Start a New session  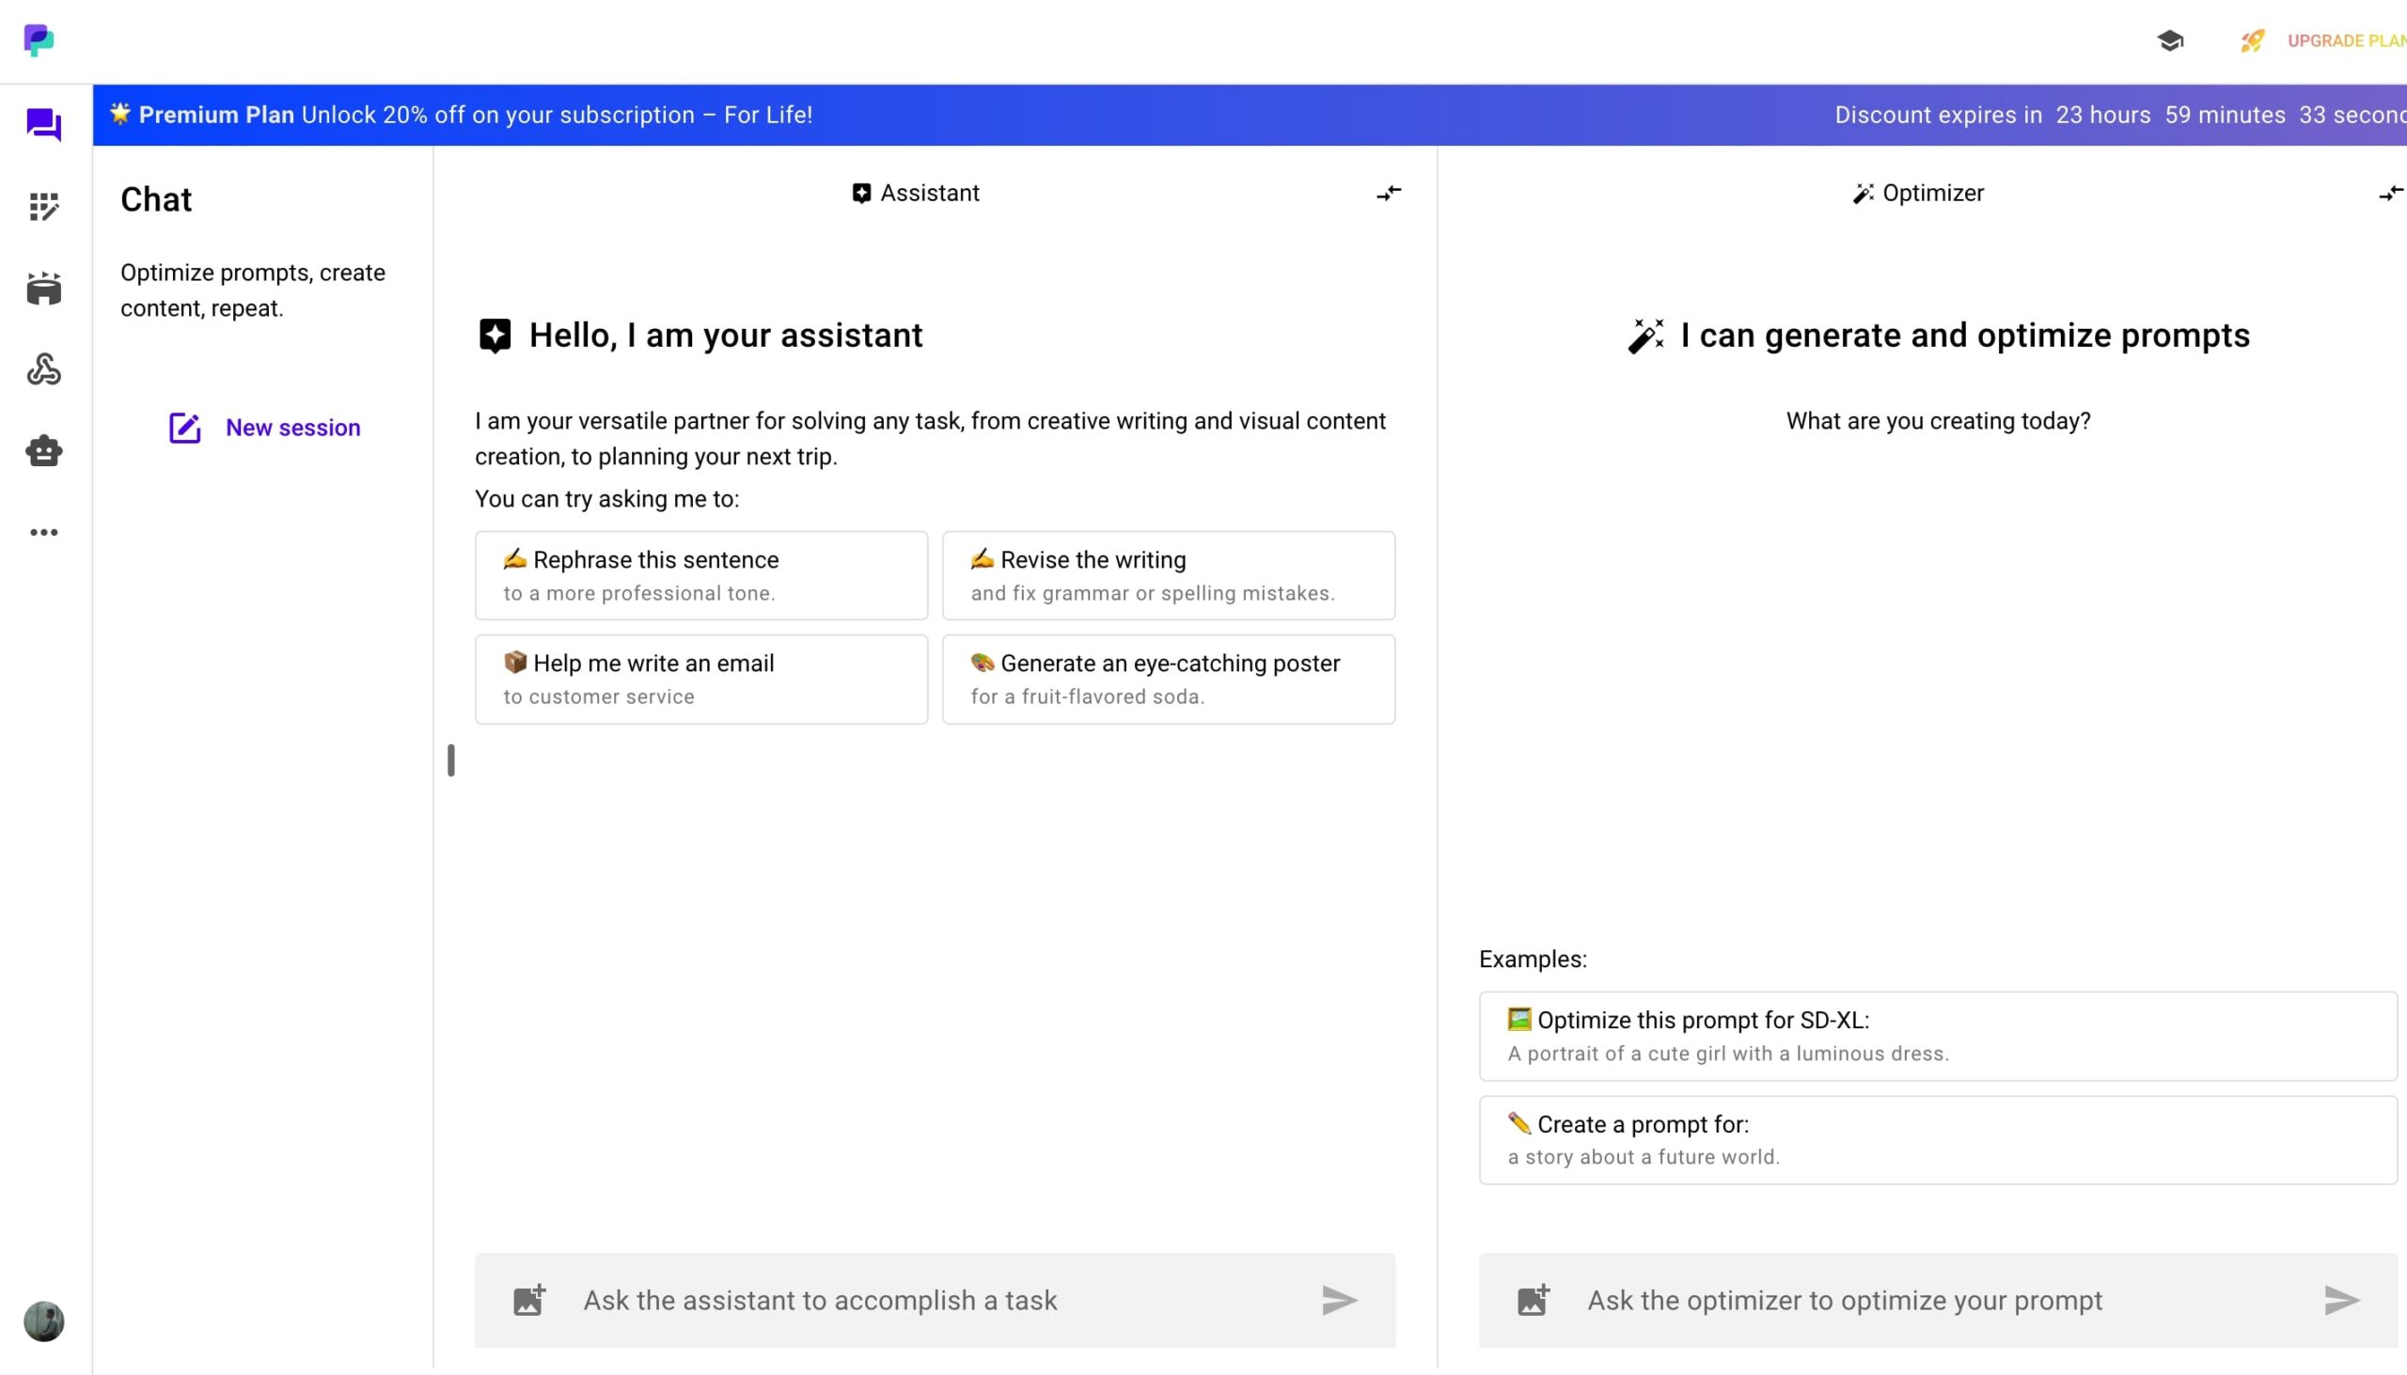[x=264, y=428]
